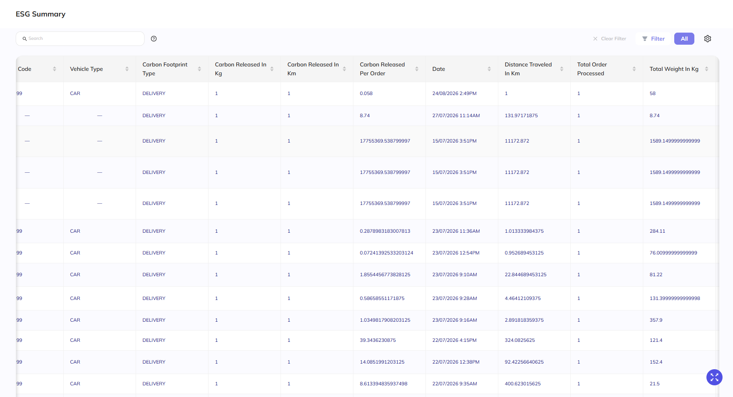Click total weight value 76.00999999999999

673,253
